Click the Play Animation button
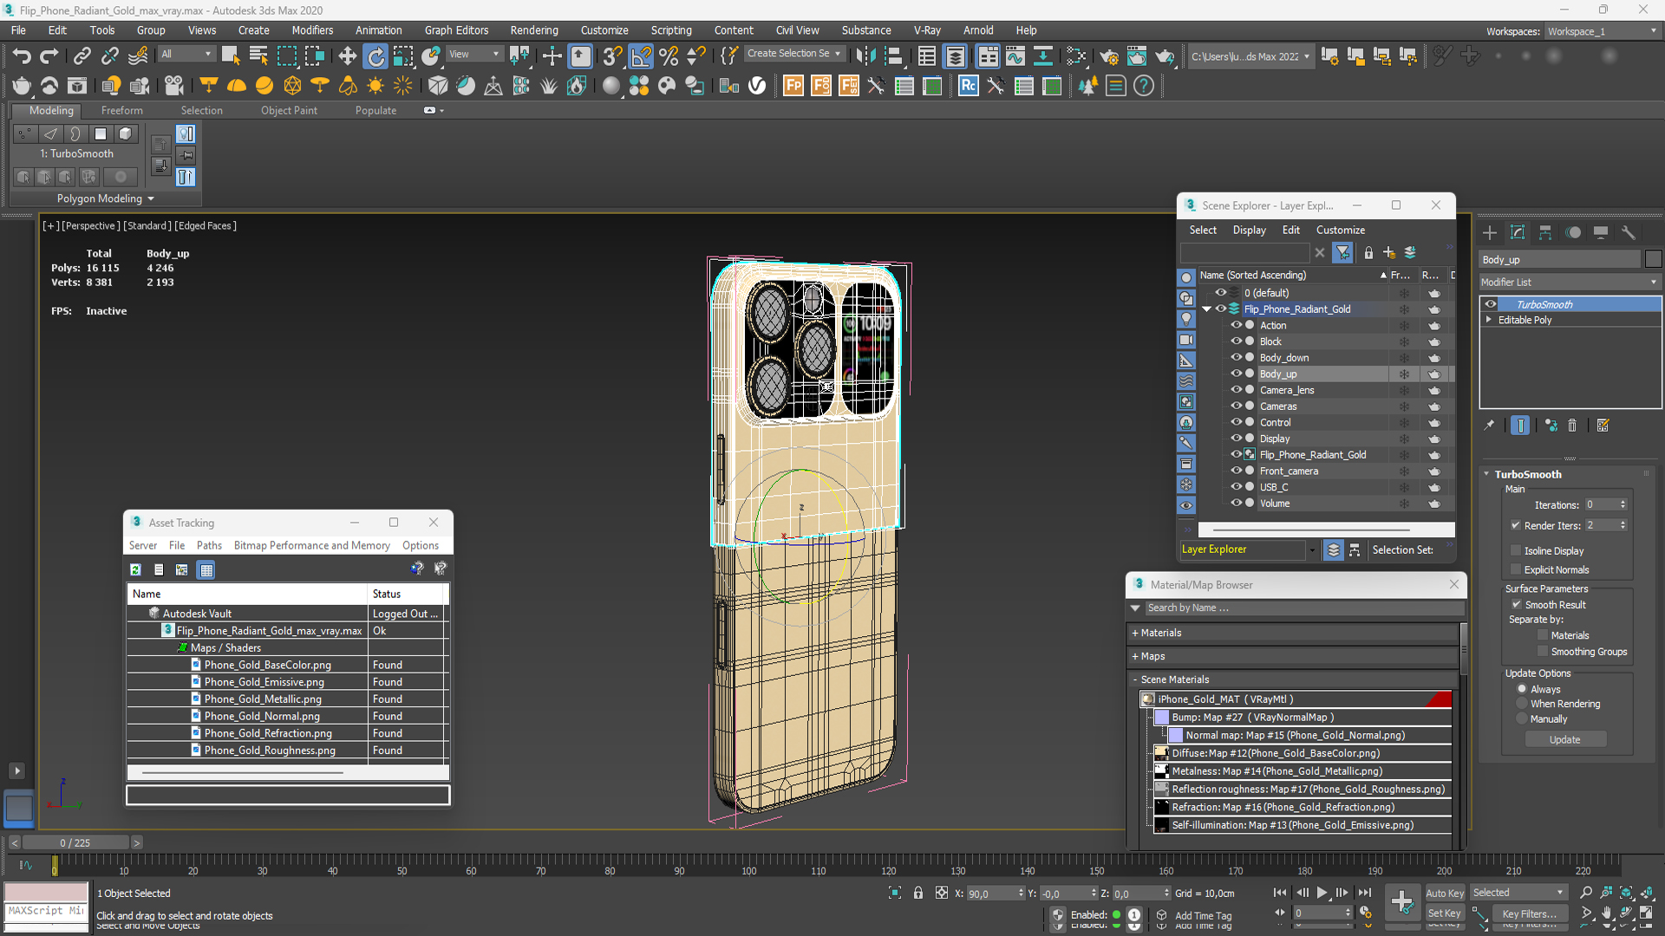The image size is (1665, 936). pos(1322,893)
